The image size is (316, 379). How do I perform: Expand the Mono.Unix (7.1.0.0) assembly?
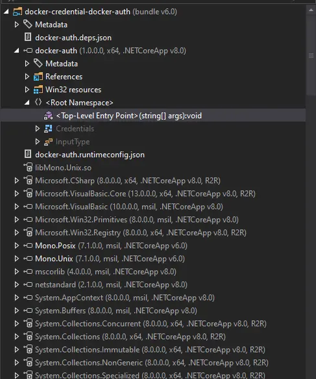coord(17,259)
